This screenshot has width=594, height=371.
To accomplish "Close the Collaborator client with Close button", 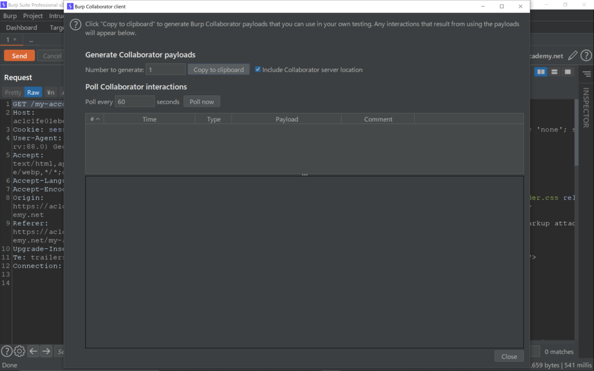I will pyautogui.click(x=509, y=356).
